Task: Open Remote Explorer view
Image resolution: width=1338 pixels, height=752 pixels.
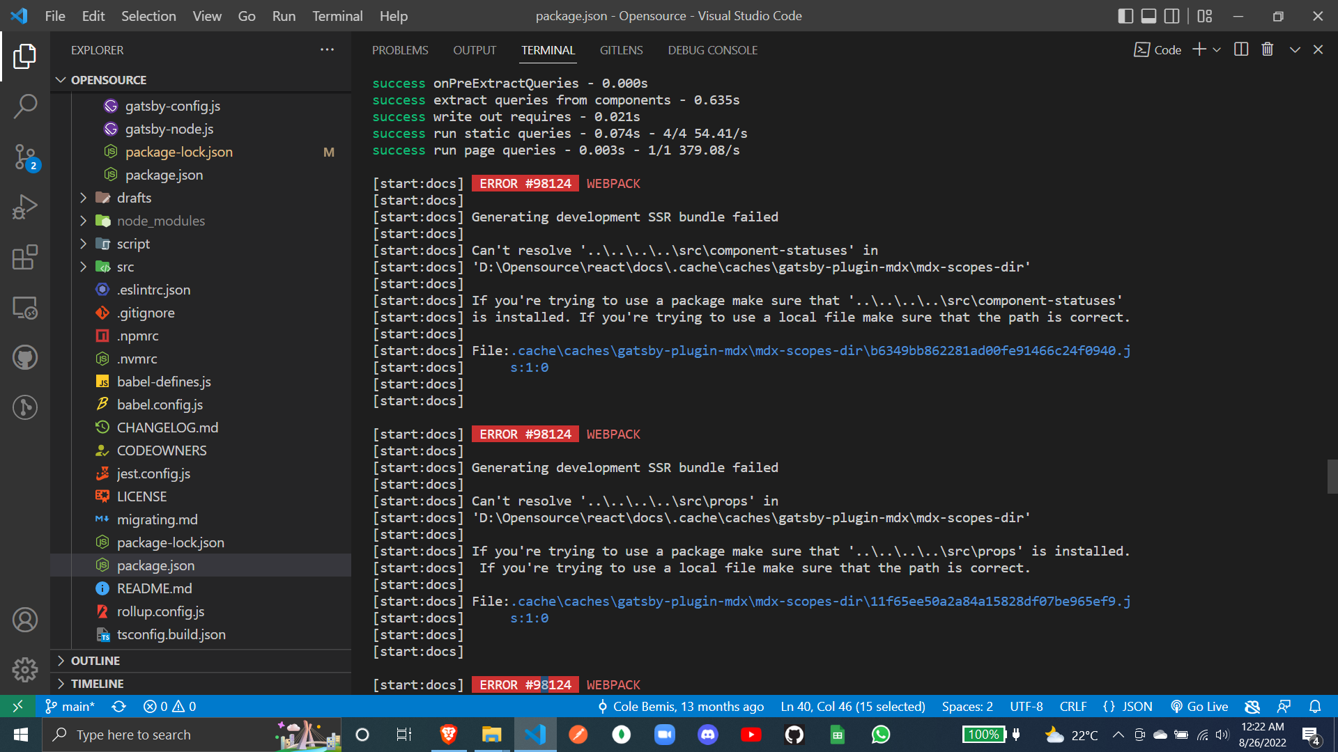Action: (25, 308)
